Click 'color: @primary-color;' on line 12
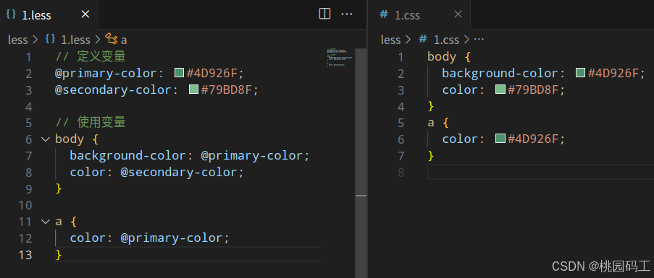The image size is (654, 278). [x=150, y=238]
